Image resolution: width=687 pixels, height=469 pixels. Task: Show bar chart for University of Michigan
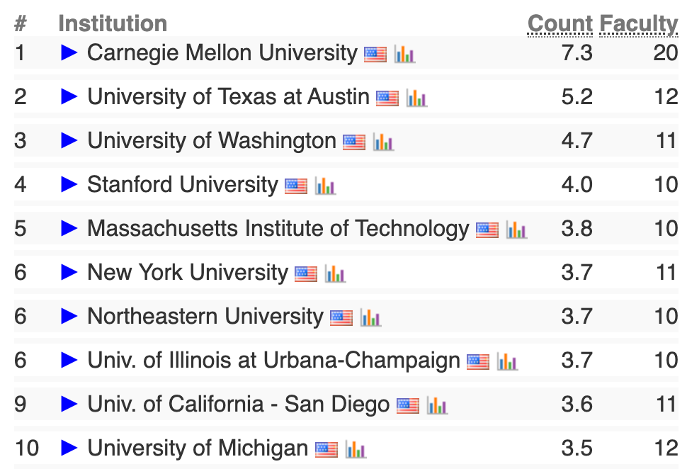(356, 449)
